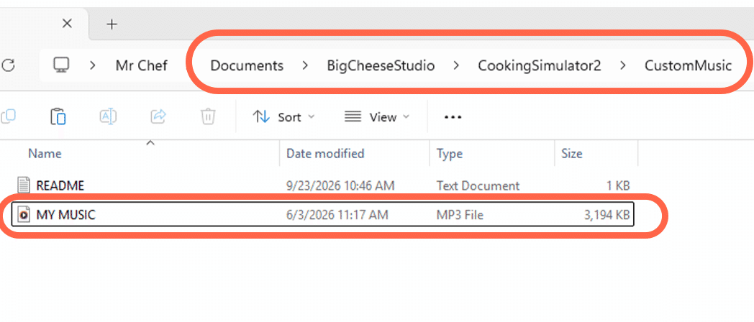Go to Documents in breadcrumb path

click(x=247, y=65)
